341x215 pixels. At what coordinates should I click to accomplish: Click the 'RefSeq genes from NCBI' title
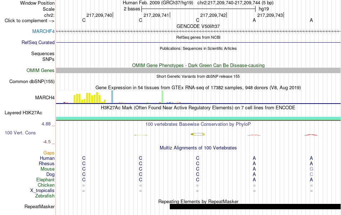click(x=198, y=37)
